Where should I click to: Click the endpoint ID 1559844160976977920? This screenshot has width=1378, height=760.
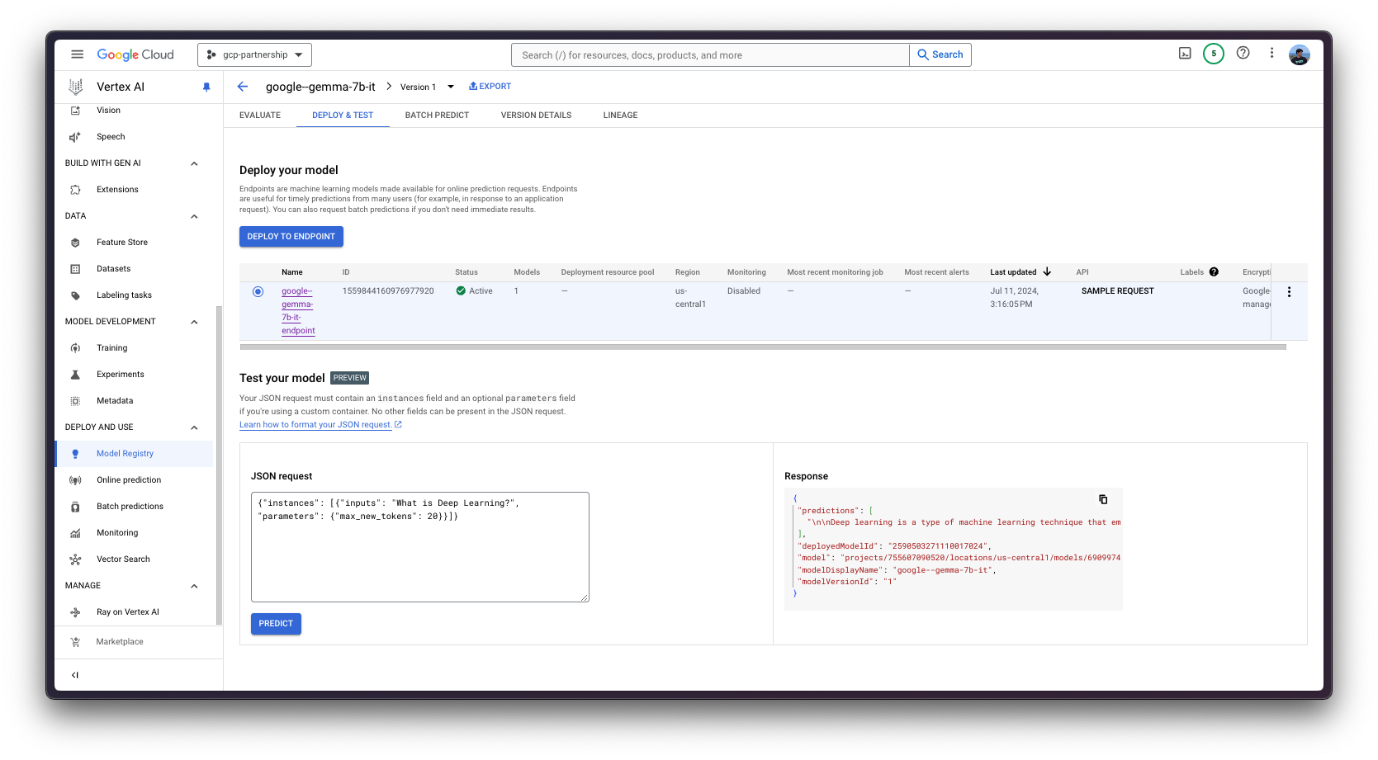388,291
